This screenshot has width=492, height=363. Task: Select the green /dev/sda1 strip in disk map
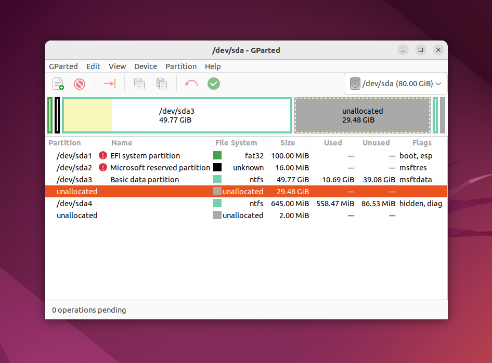50,115
